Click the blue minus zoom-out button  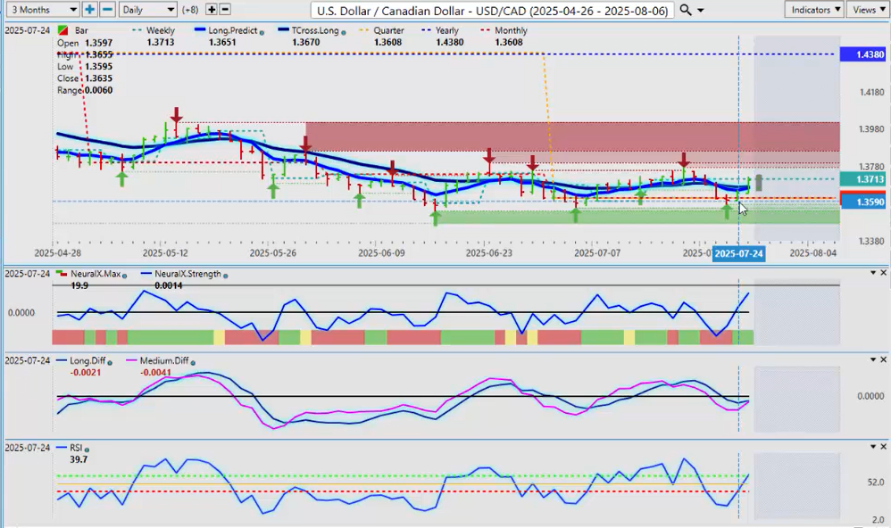point(107,9)
